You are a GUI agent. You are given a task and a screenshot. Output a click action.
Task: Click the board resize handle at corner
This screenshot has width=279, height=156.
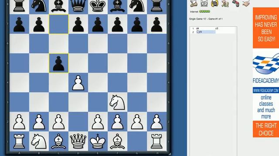coord(170,154)
